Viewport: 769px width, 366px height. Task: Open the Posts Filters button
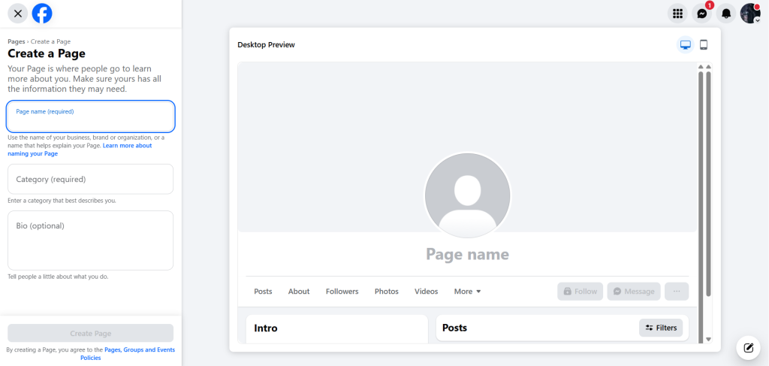click(x=661, y=328)
